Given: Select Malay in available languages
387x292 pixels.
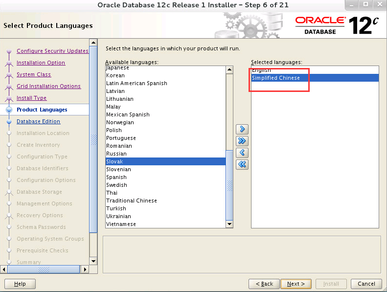Looking at the screenshot, I should (x=165, y=107).
